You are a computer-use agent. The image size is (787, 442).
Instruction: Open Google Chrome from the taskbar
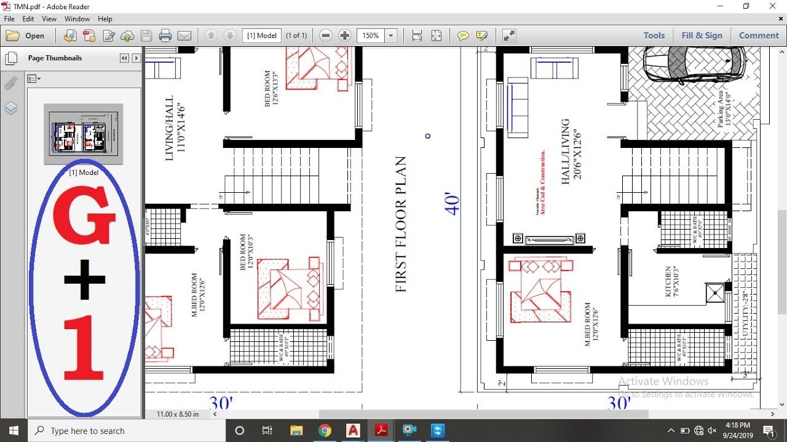click(325, 430)
